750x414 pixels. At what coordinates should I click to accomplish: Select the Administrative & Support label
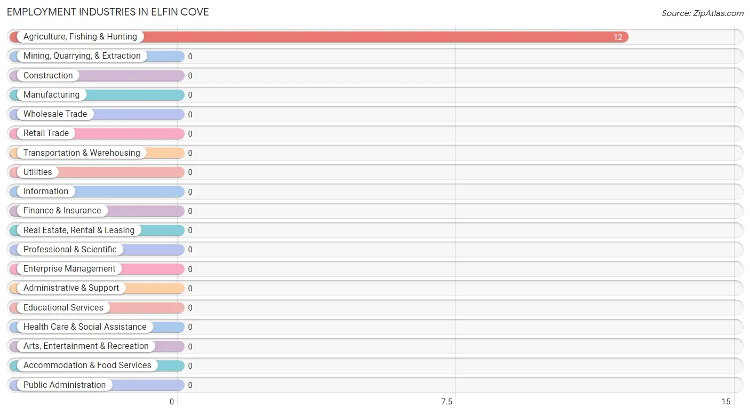tap(71, 288)
